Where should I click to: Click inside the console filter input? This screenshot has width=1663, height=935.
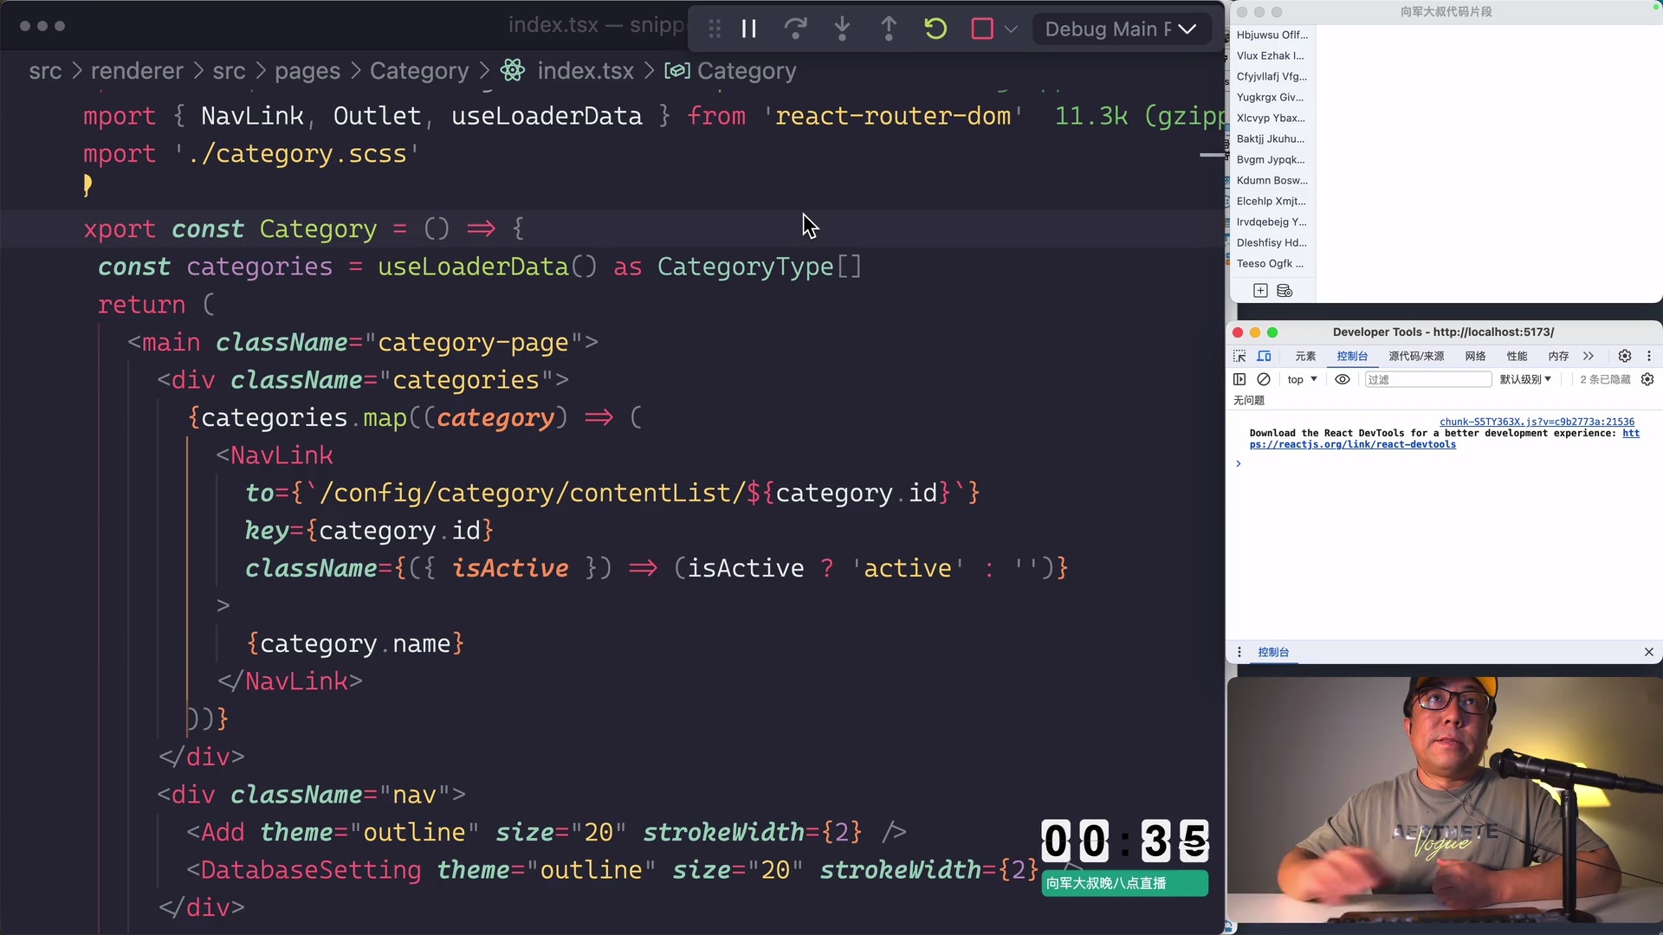pyautogui.click(x=1429, y=379)
